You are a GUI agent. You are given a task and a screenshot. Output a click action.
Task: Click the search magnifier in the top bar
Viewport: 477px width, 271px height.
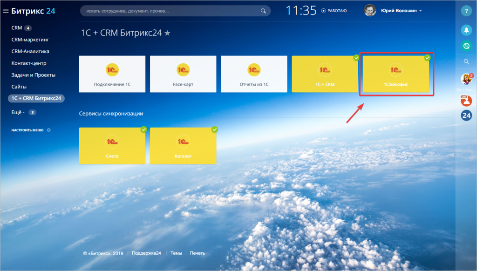(x=263, y=11)
